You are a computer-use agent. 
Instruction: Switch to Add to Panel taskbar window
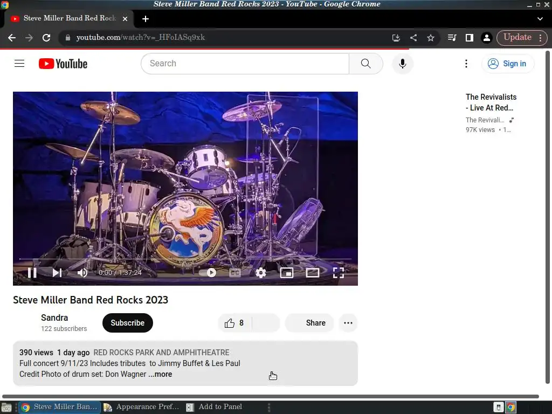coord(215,407)
